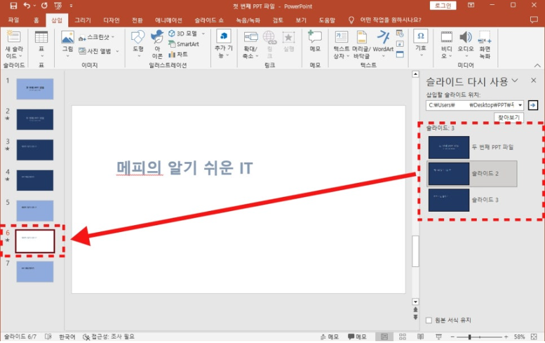Insert a comment (메모) from ribbon

315,42
